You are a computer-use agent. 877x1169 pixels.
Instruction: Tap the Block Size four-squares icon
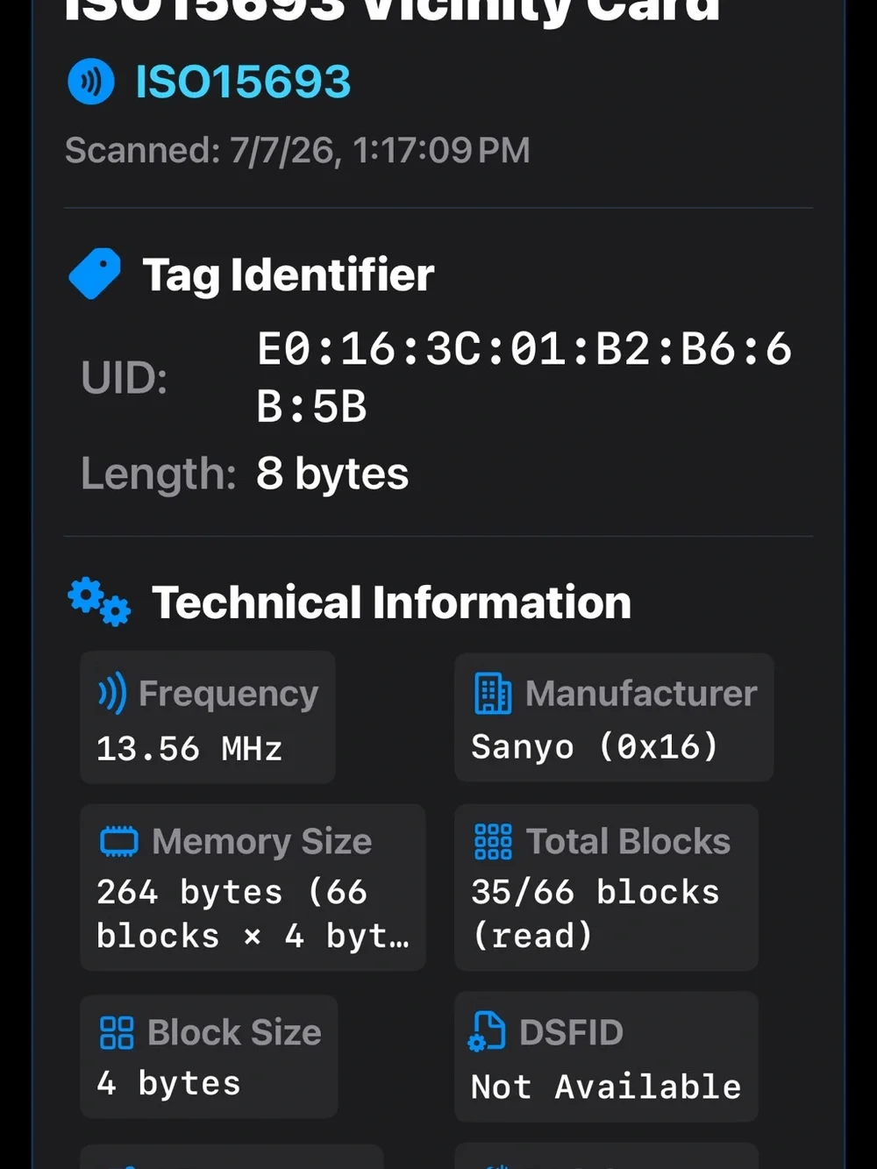coord(117,1032)
